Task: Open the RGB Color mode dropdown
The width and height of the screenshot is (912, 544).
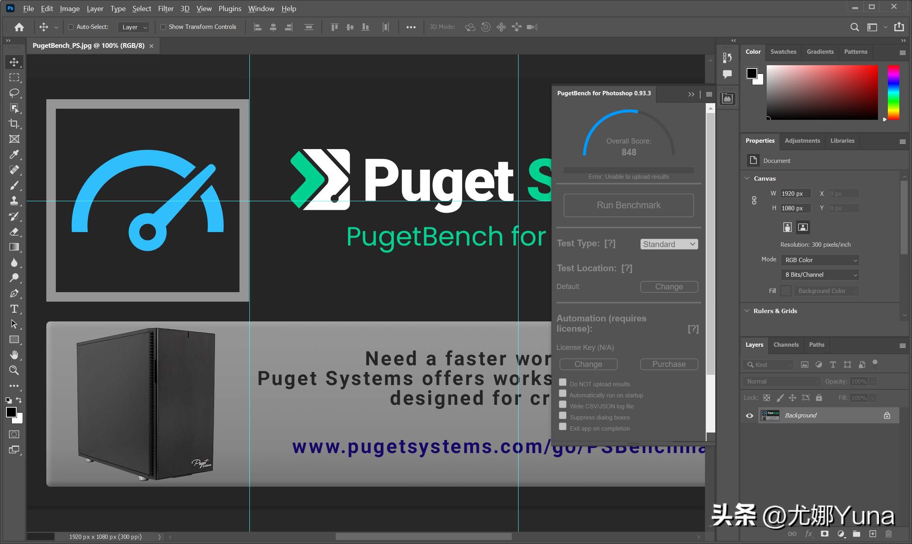Action: 820,260
